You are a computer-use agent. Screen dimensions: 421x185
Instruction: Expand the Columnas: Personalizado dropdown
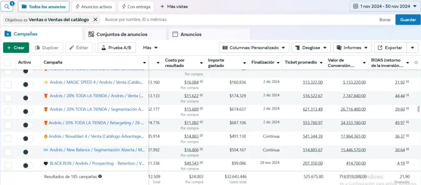pos(254,48)
